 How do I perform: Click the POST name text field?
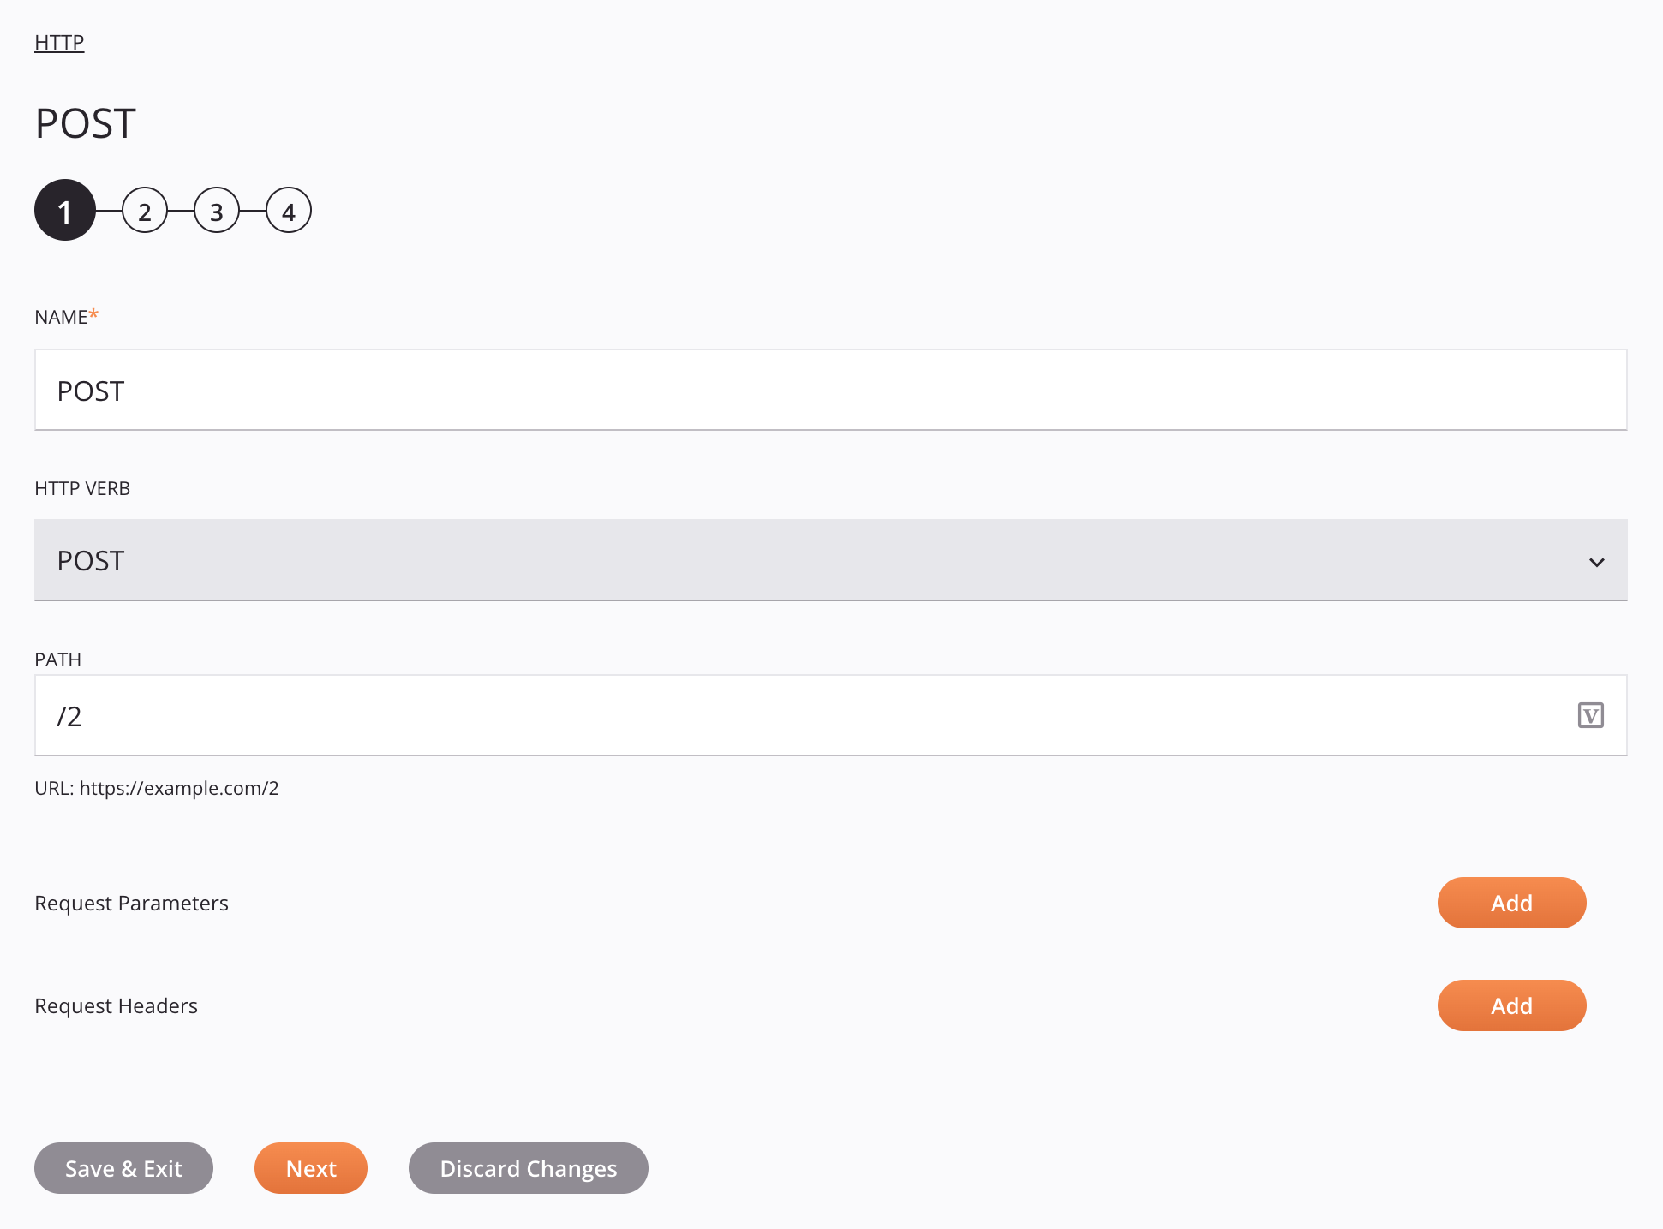click(831, 390)
